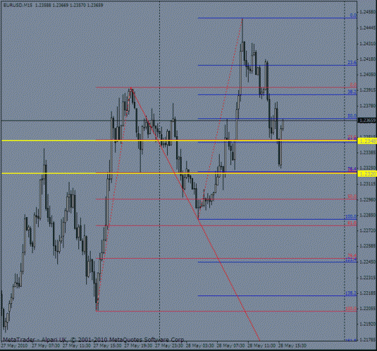The image size is (377, 351).
Task: Click price scale value 1.22185
Action: pos(368,293)
